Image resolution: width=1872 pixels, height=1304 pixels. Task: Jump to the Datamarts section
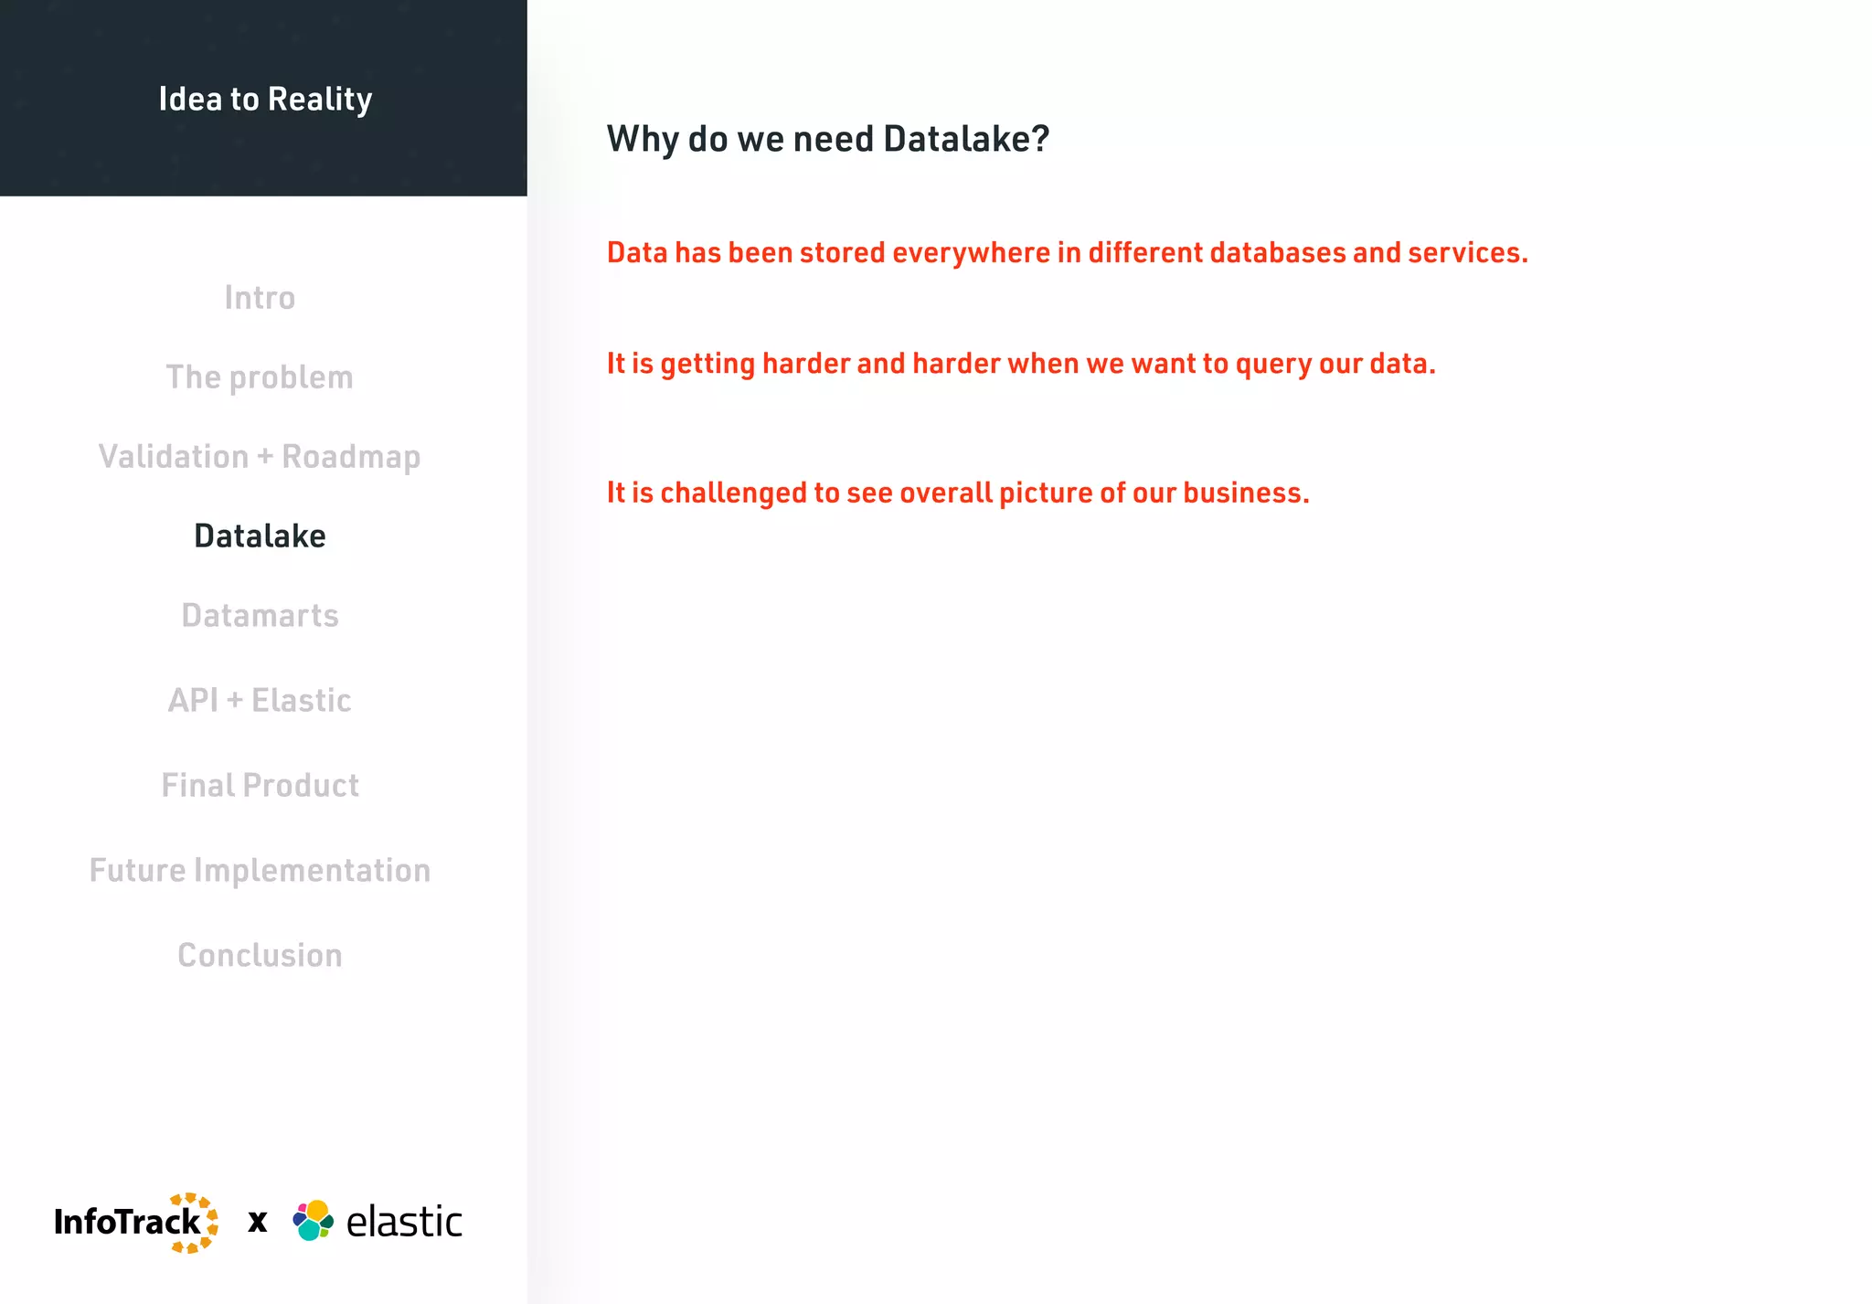point(260,616)
